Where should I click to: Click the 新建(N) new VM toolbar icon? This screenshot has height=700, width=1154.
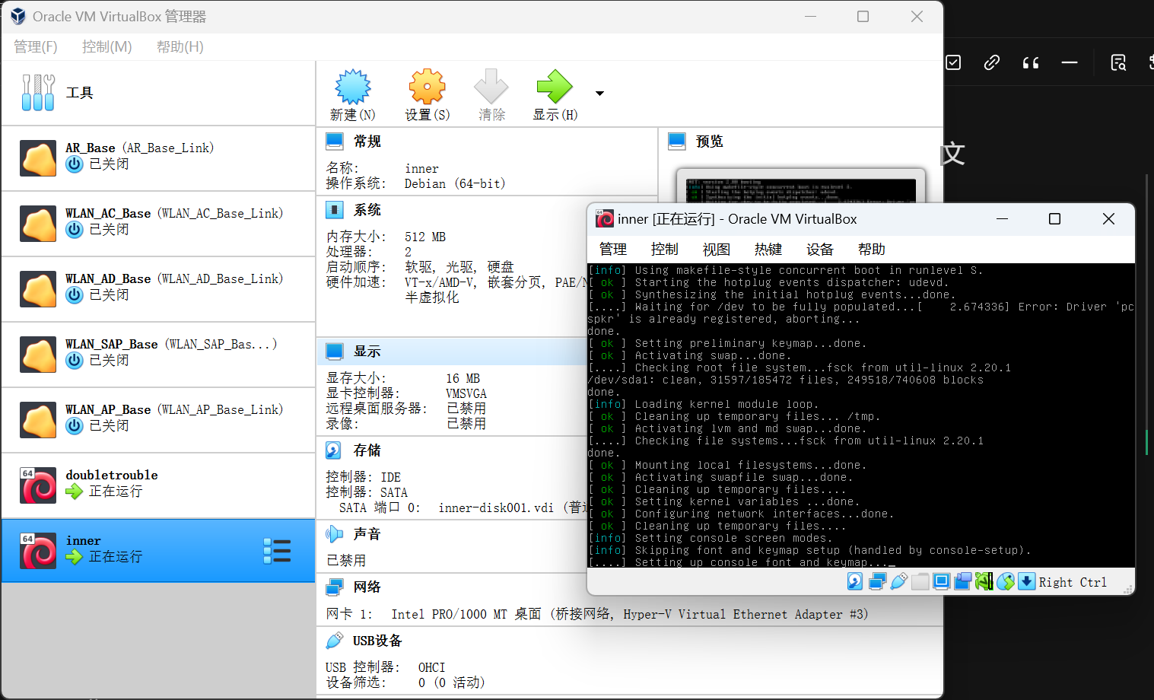[x=353, y=87]
